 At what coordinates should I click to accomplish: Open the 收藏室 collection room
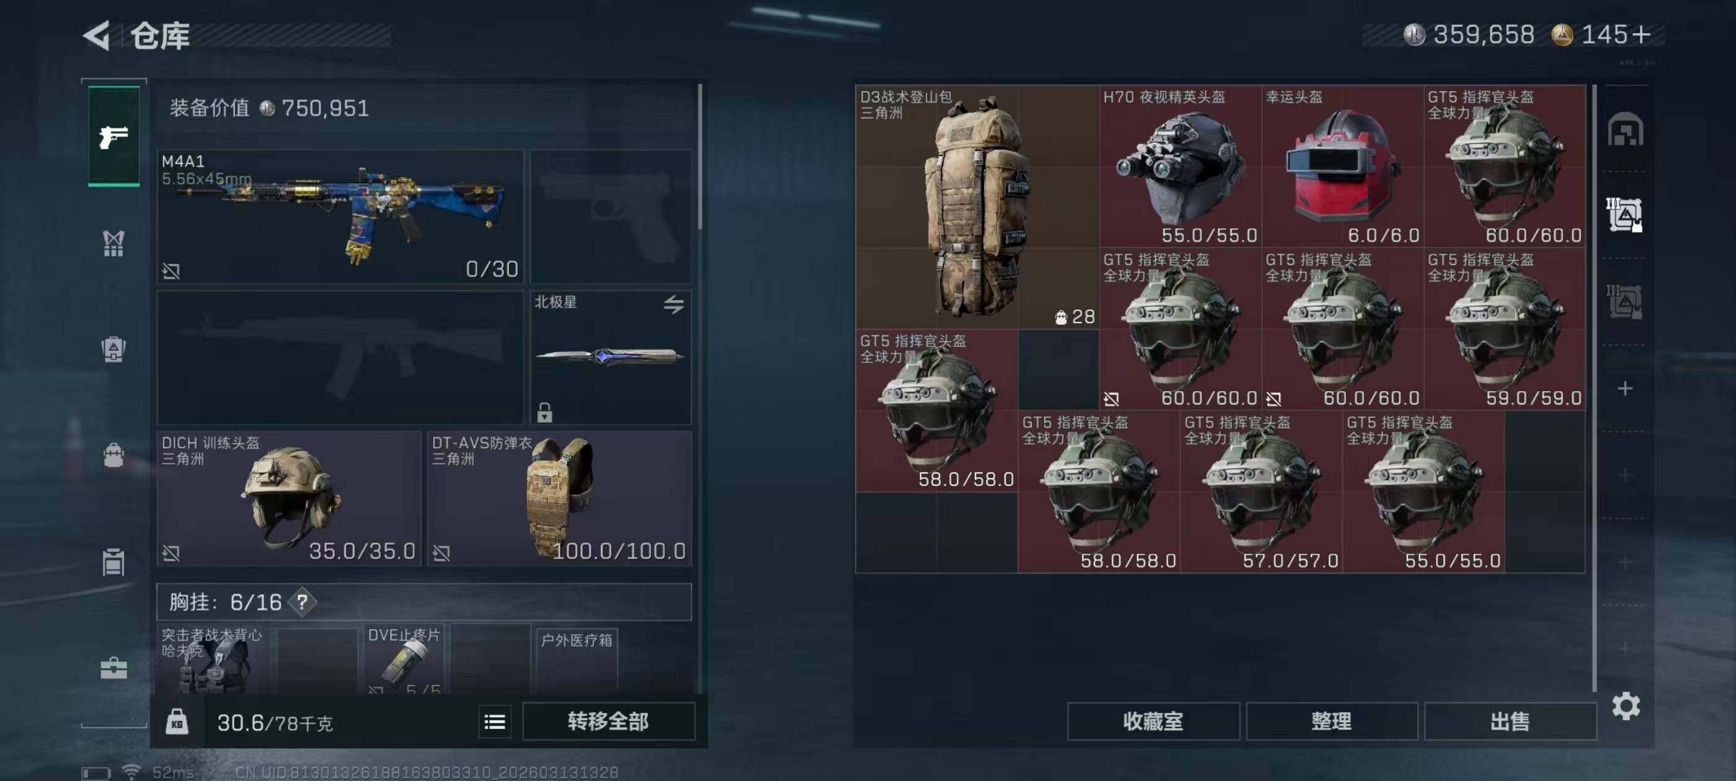coord(1153,721)
